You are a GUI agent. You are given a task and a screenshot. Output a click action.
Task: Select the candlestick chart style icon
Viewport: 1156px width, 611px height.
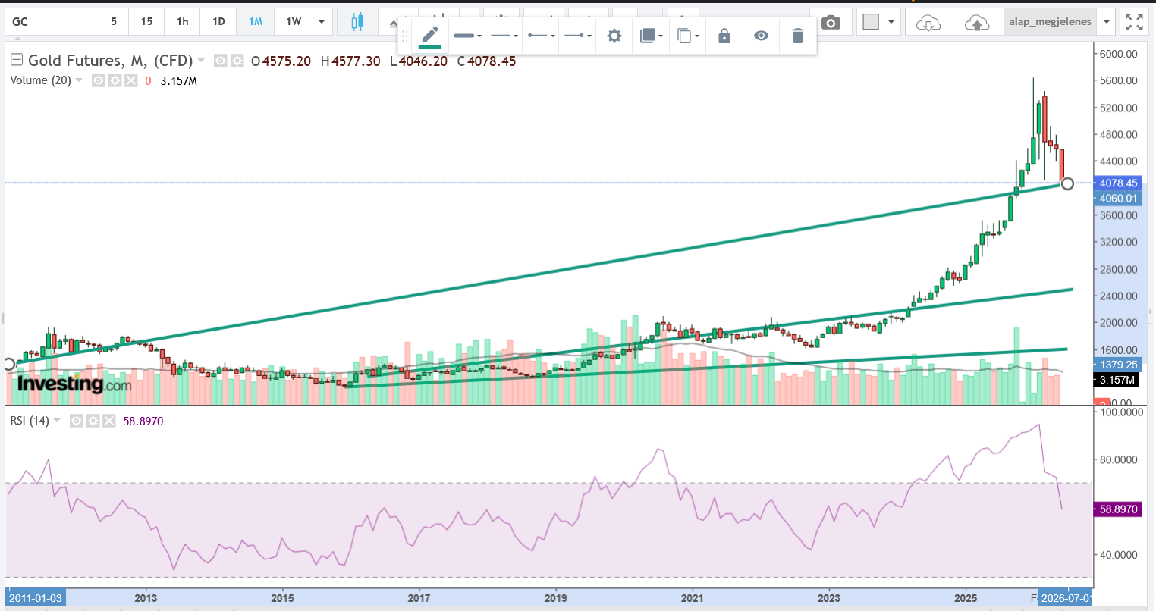tap(357, 22)
